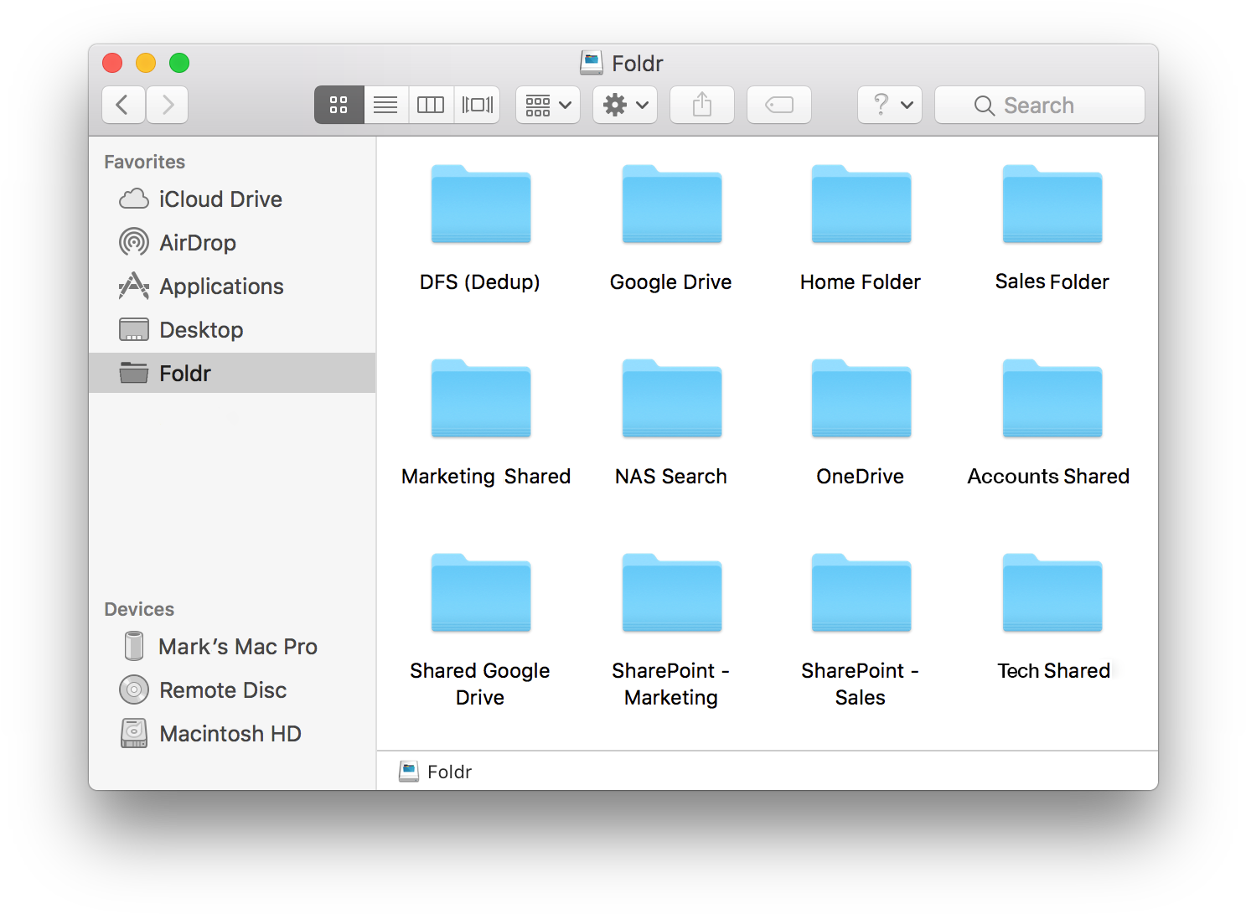Switch to Cover Flow view
The width and height of the screenshot is (1246, 914).
point(477,104)
